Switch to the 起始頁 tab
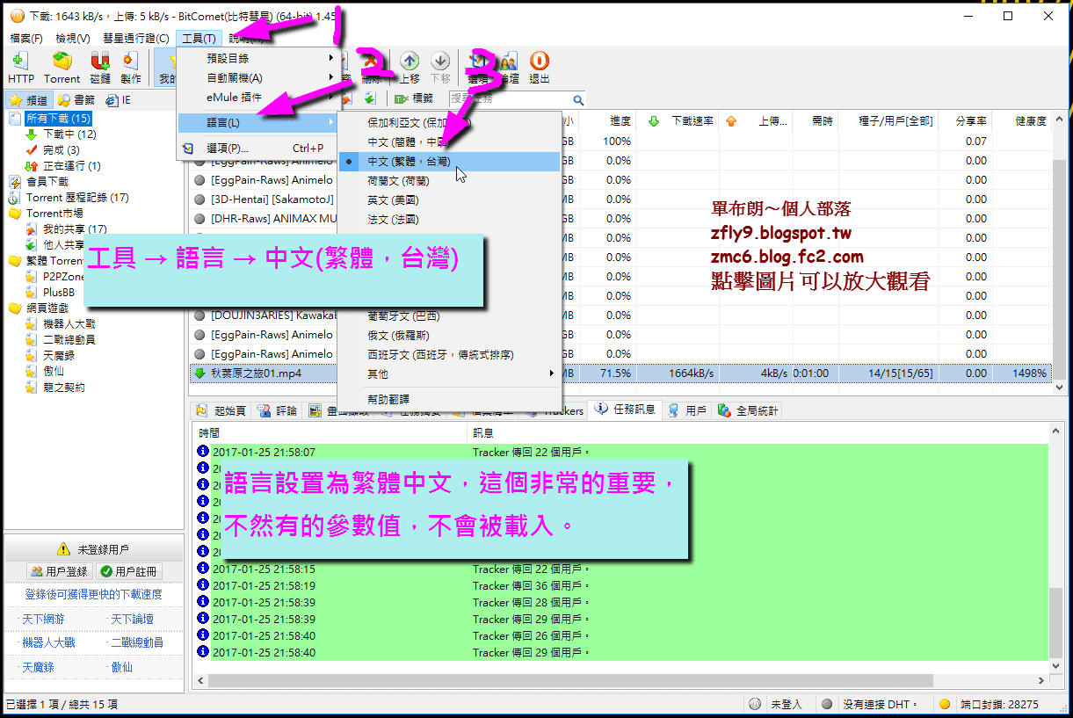1073x718 pixels. pos(221,410)
